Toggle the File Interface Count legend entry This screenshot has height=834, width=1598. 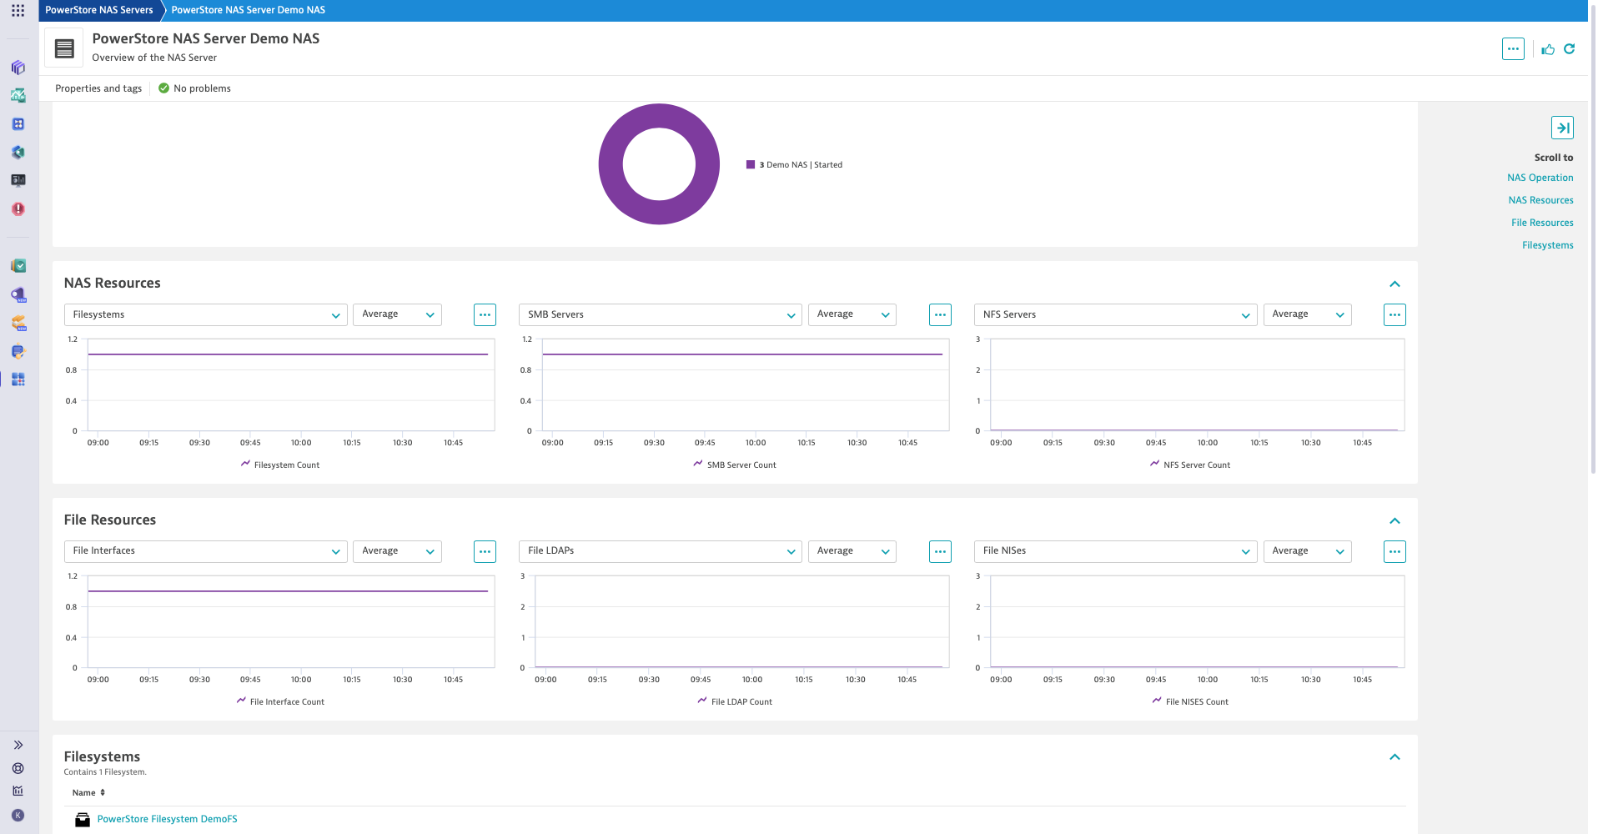click(280, 702)
